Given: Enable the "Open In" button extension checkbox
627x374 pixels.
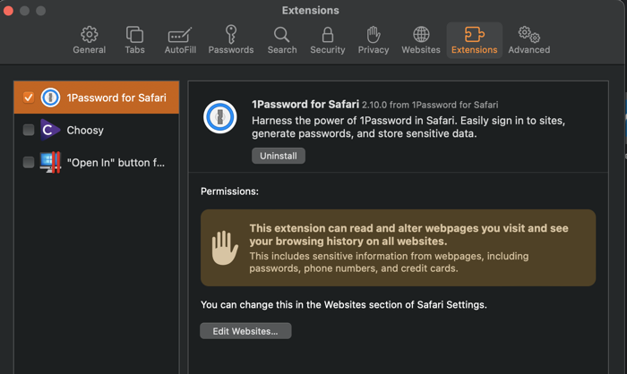Looking at the screenshot, I should (29, 163).
